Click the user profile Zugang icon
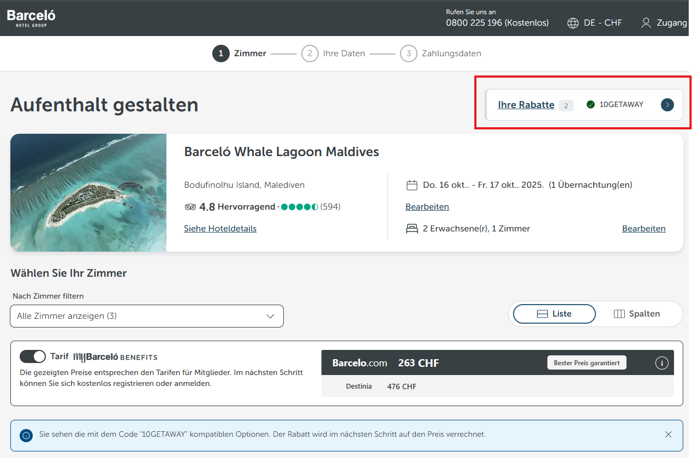The width and height of the screenshot is (692, 458). click(x=646, y=23)
